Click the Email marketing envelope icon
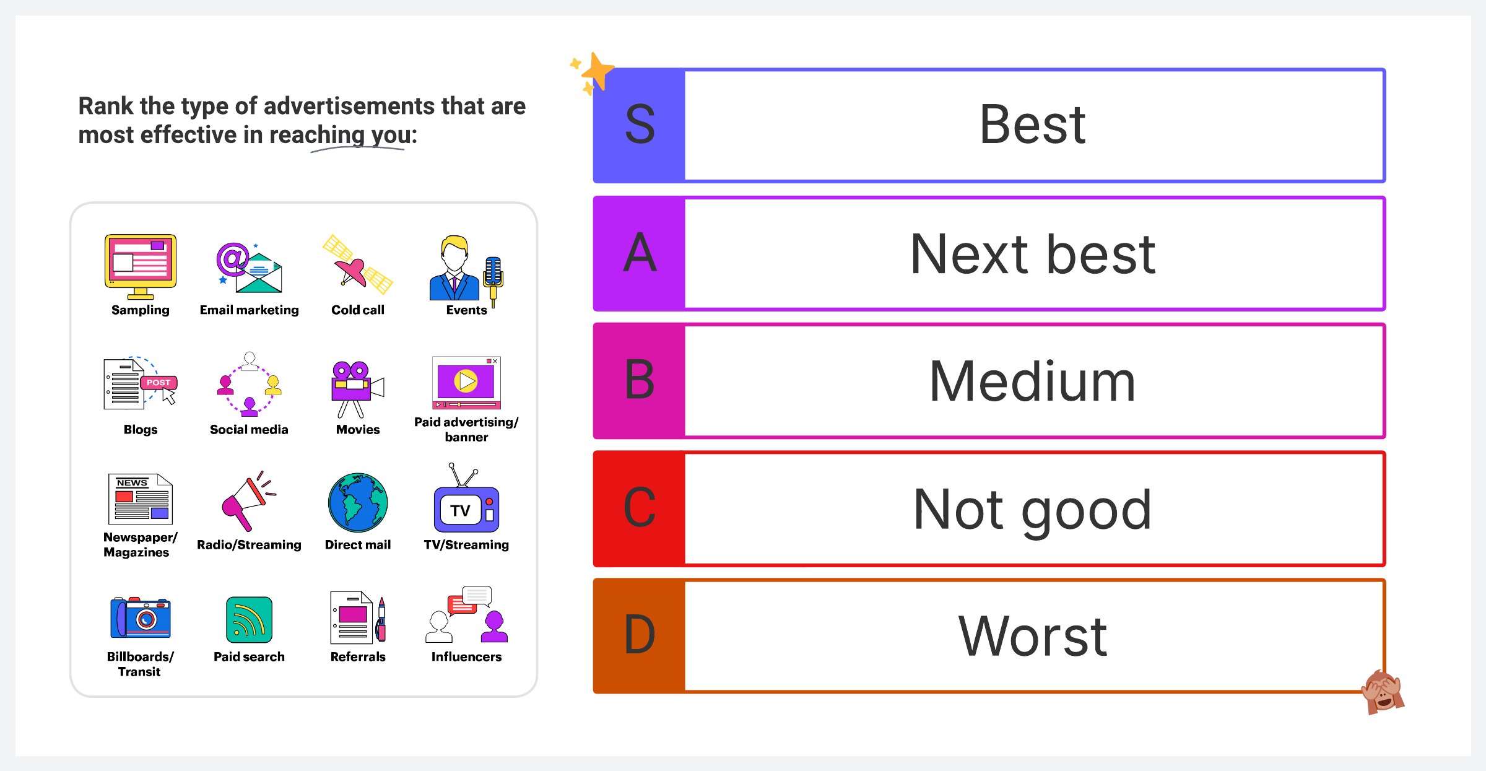Image resolution: width=1486 pixels, height=771 pixels. pyautogui.click(x=249, y=268)
